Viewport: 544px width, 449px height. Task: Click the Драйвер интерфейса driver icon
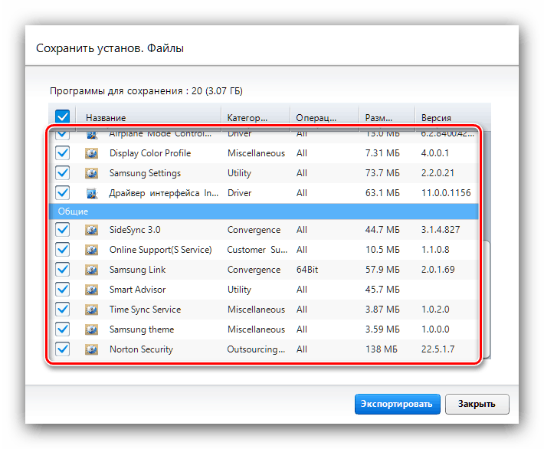tap(92, 193)
